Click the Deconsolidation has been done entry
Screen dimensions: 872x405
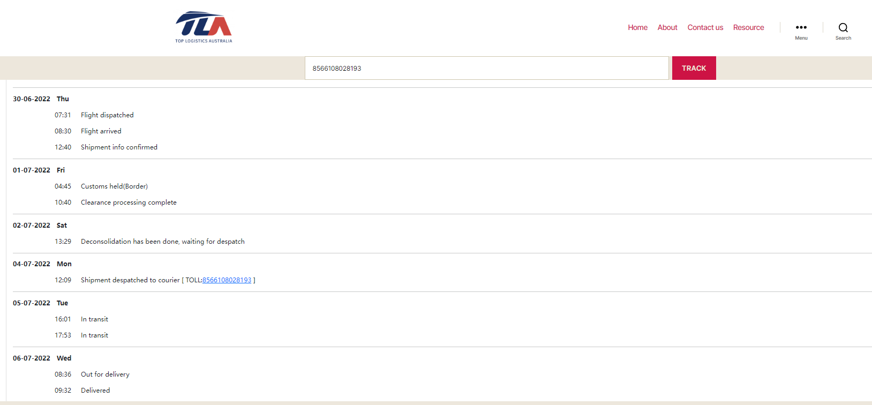tap(162, 242)
